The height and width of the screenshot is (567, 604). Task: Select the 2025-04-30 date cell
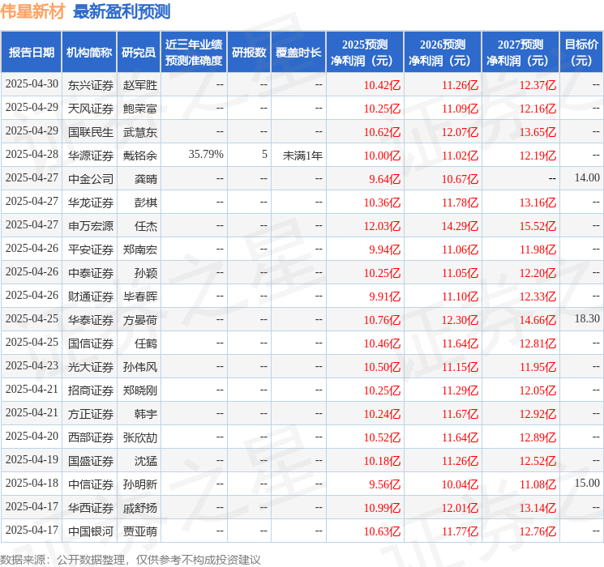click(32, 84)
